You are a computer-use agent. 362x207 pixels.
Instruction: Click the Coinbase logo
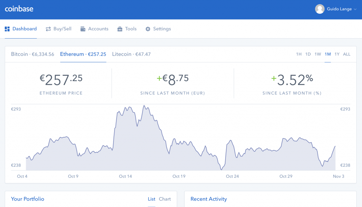click(x=19, y=9)
